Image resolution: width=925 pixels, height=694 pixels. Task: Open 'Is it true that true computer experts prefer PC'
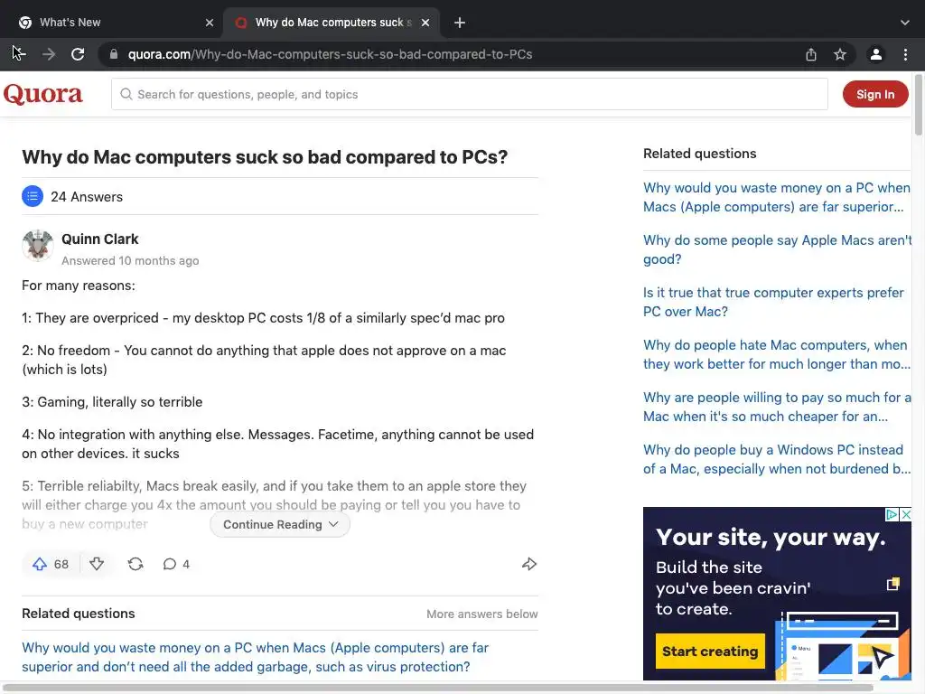click(x=773, y=302)
